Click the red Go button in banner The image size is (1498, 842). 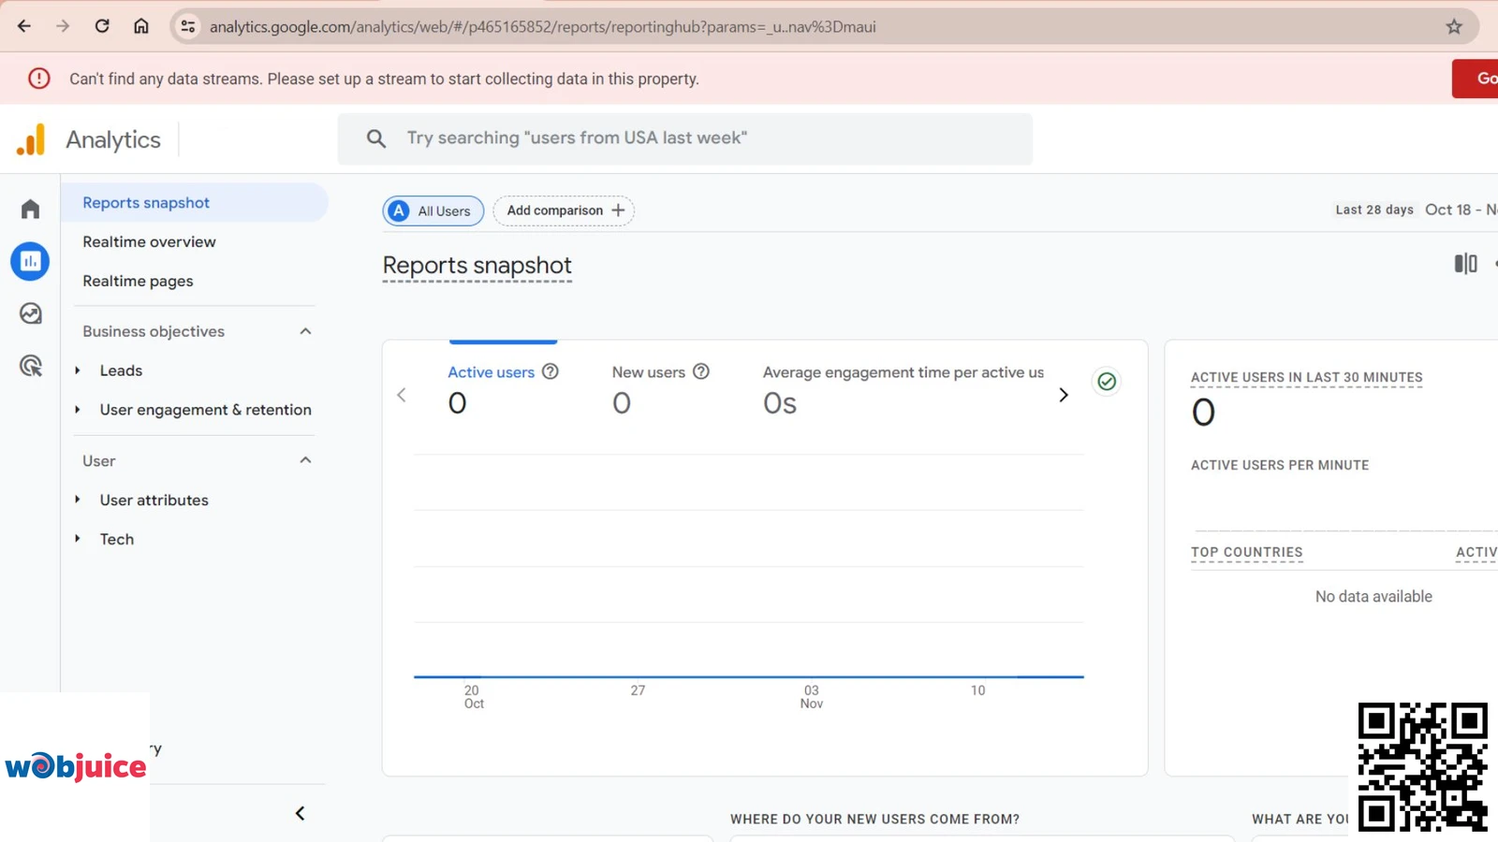pos(1476,79)
